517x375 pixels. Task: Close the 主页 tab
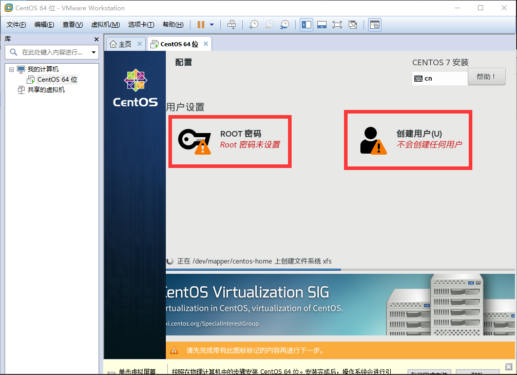pyautogui.click(x=140, y=44)
